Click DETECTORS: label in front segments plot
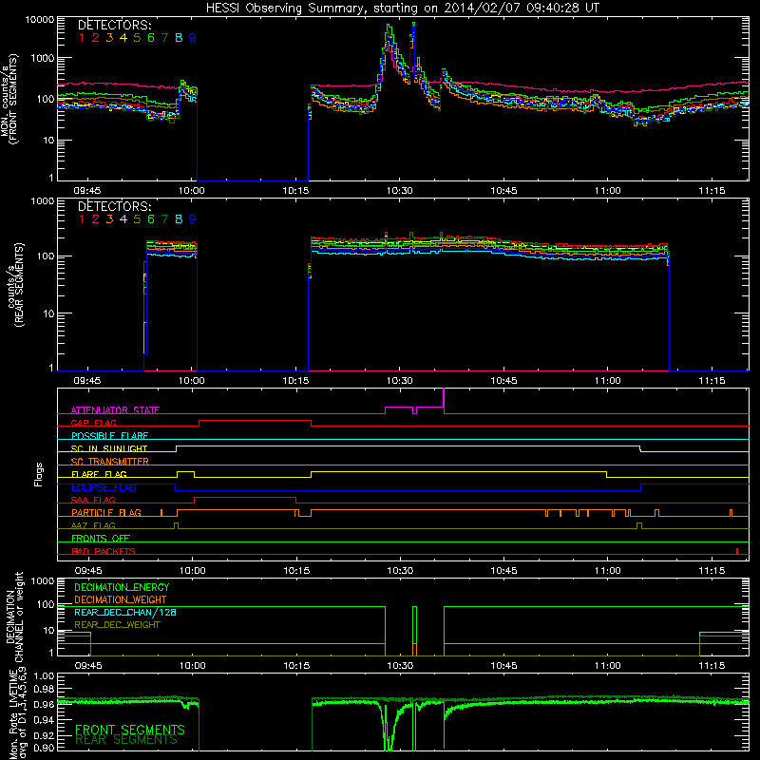This screenshot has width=760, height=760. tap(114, 25)
